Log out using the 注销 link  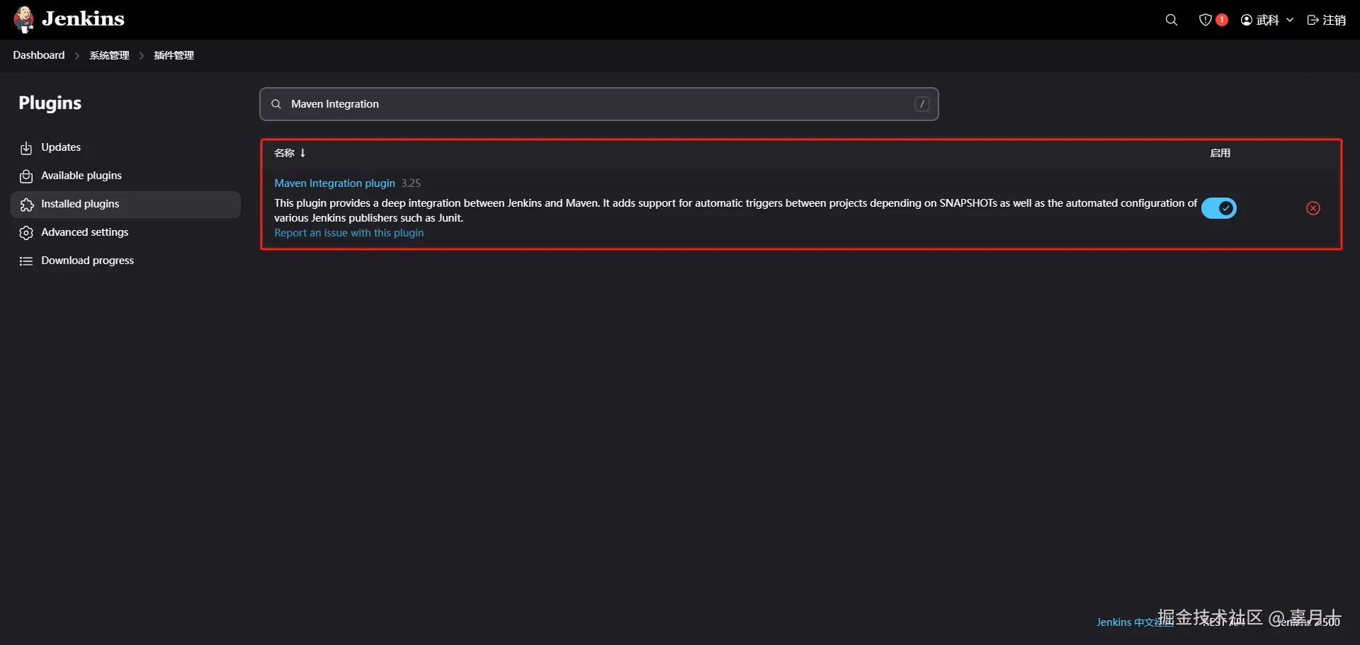click(x=1327, y=20)
